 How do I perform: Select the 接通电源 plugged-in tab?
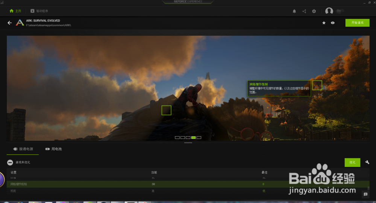pyautogui.click(x=23, y=149)
